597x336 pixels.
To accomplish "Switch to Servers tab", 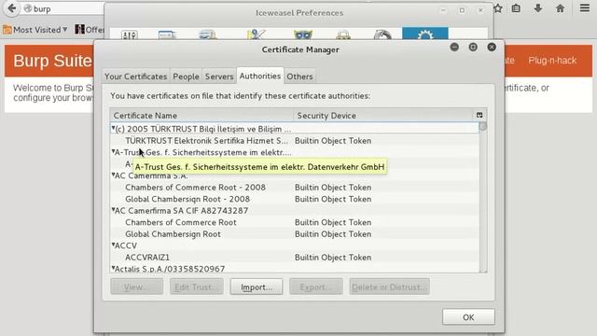I will pyautogui.click(x=219, y=77).
